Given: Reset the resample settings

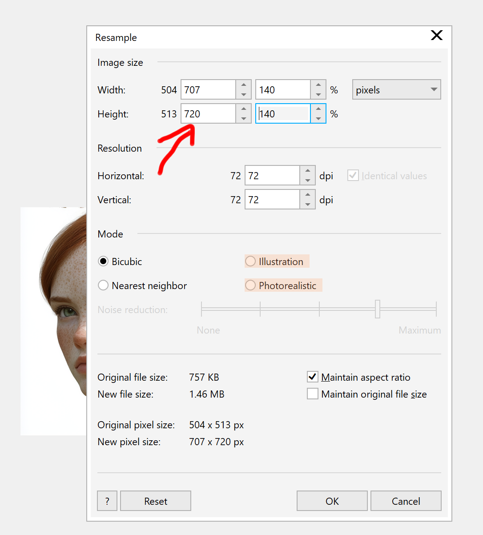Looking at the screenshot, I should [x=156, y=501].
